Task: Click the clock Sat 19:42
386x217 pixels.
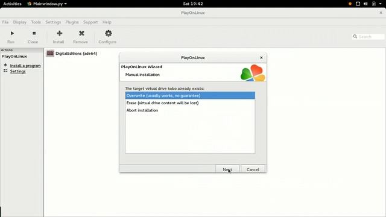Action: [x=193, y=4]
